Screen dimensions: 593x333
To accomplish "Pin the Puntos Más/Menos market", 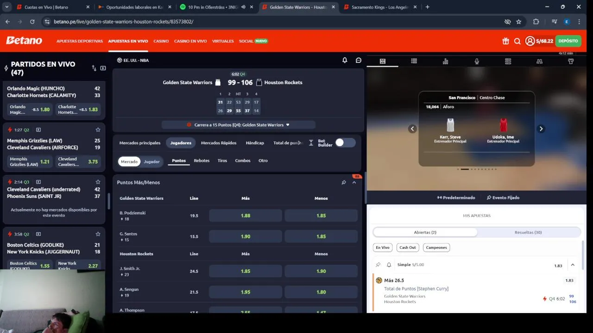I will click(x=344, y=183).
